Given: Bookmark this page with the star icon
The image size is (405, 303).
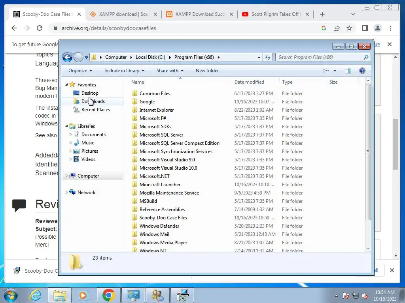Looking at the screenshot, I should coord(349,28).
